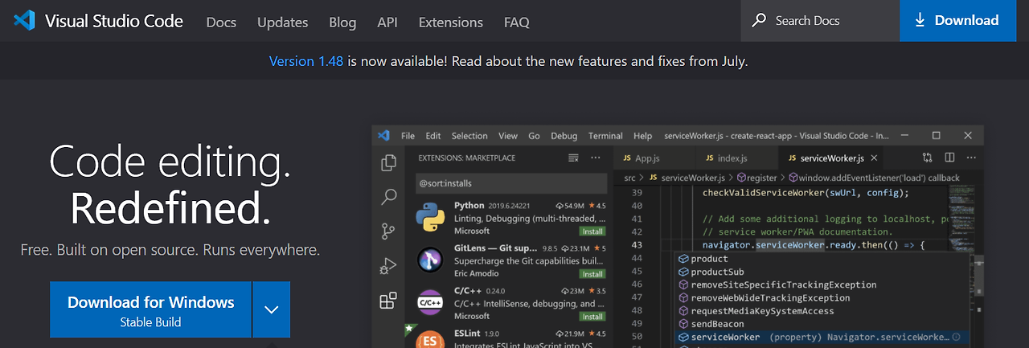Open Explorer files icon in activity bar
The width and height of the screenshot is (1029, 348).
(x=388, y=162)
